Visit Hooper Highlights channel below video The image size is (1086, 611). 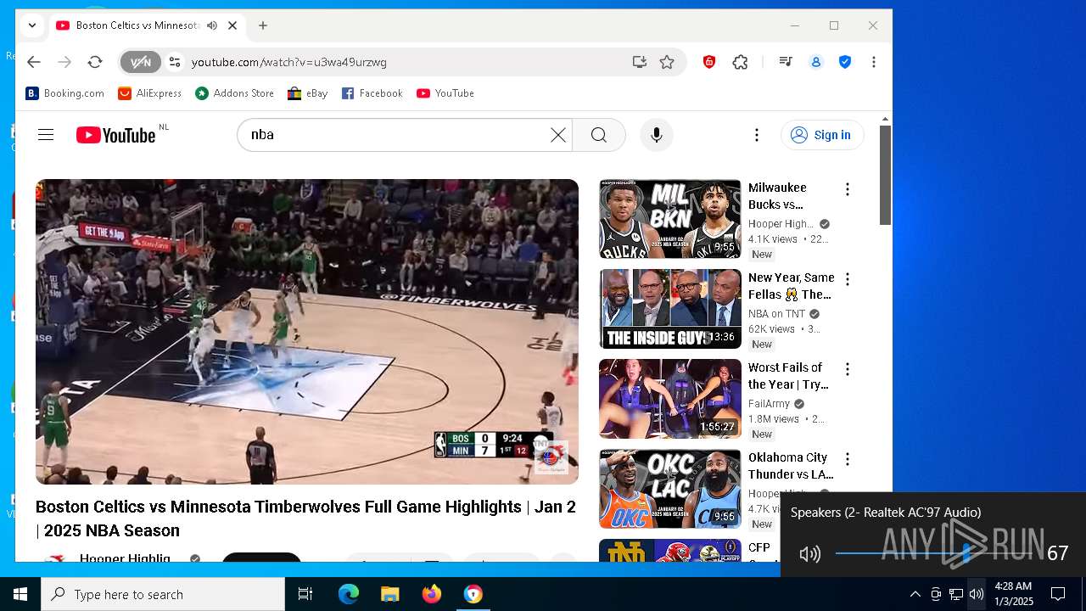pyautogui.click(x=125, y=558)
